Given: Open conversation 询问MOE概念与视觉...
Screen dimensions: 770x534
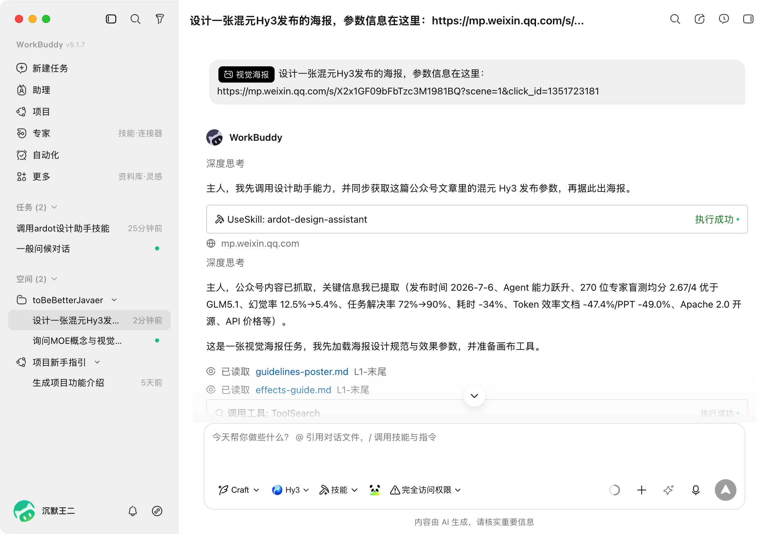Looking at the screenshot, I should 89,341.
